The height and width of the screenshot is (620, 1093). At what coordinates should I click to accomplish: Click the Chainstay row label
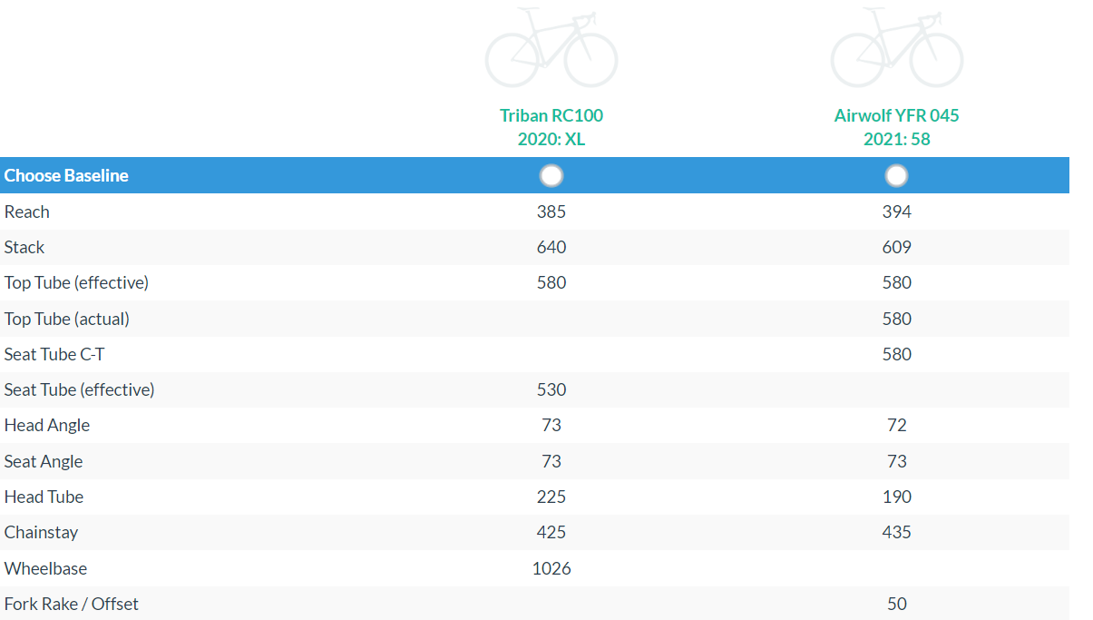41,532
